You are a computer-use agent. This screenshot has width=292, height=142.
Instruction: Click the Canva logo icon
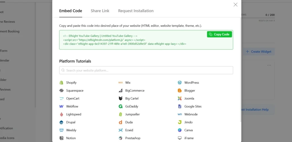(180, 130)
